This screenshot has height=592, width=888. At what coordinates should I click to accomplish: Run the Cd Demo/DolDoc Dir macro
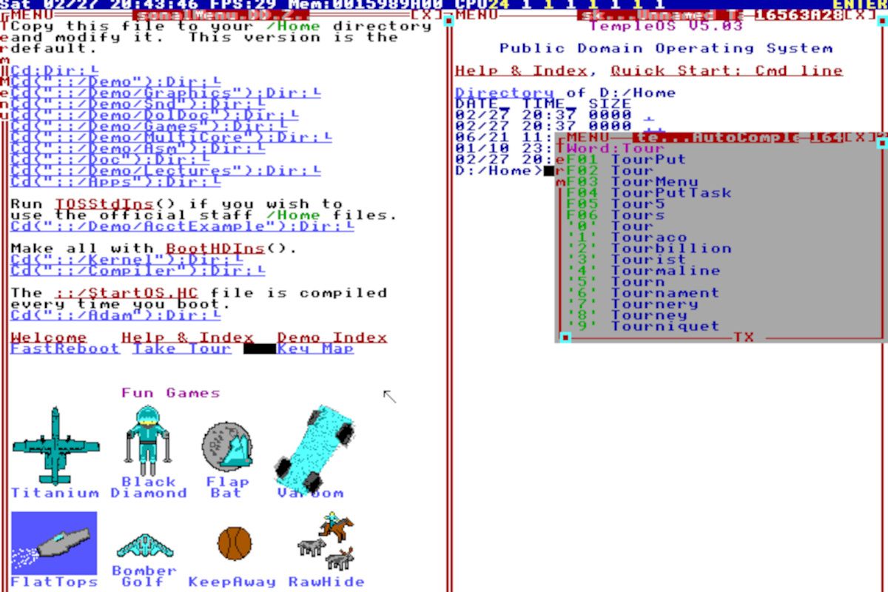(x=155, y=115)
